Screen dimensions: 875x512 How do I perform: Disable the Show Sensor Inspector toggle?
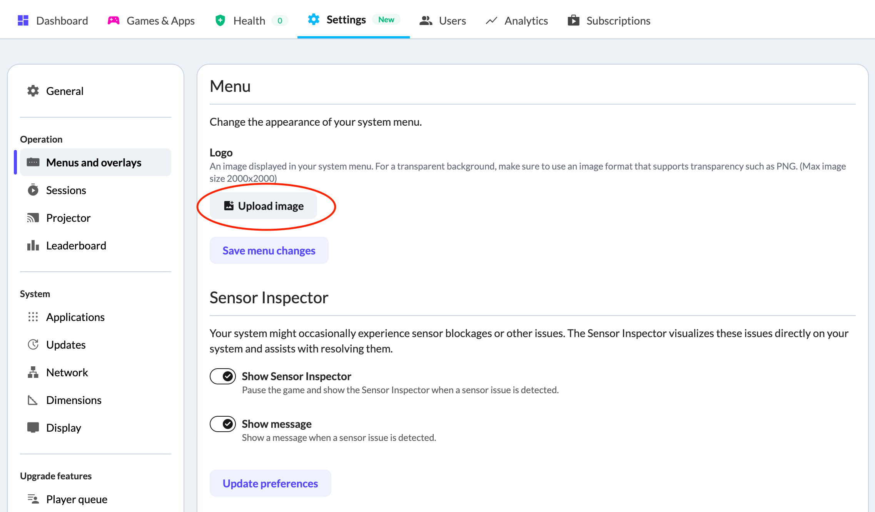[223, 376]
